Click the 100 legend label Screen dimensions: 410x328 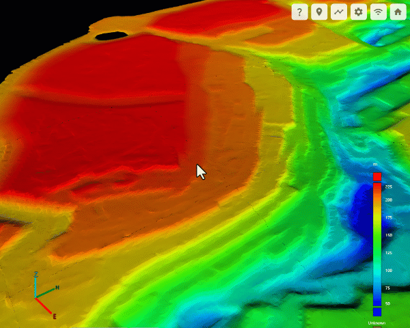[x=389, y=271]
